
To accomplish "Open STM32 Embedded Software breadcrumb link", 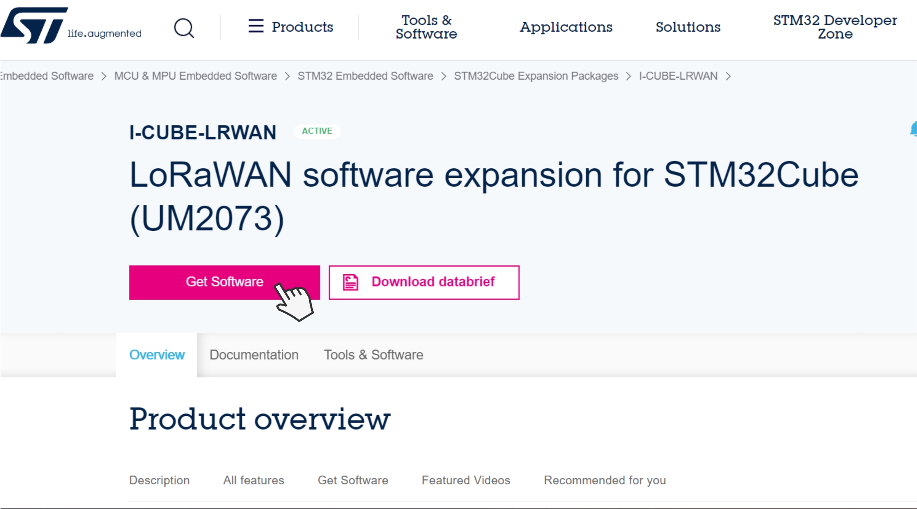I will (x=365, y=76).
